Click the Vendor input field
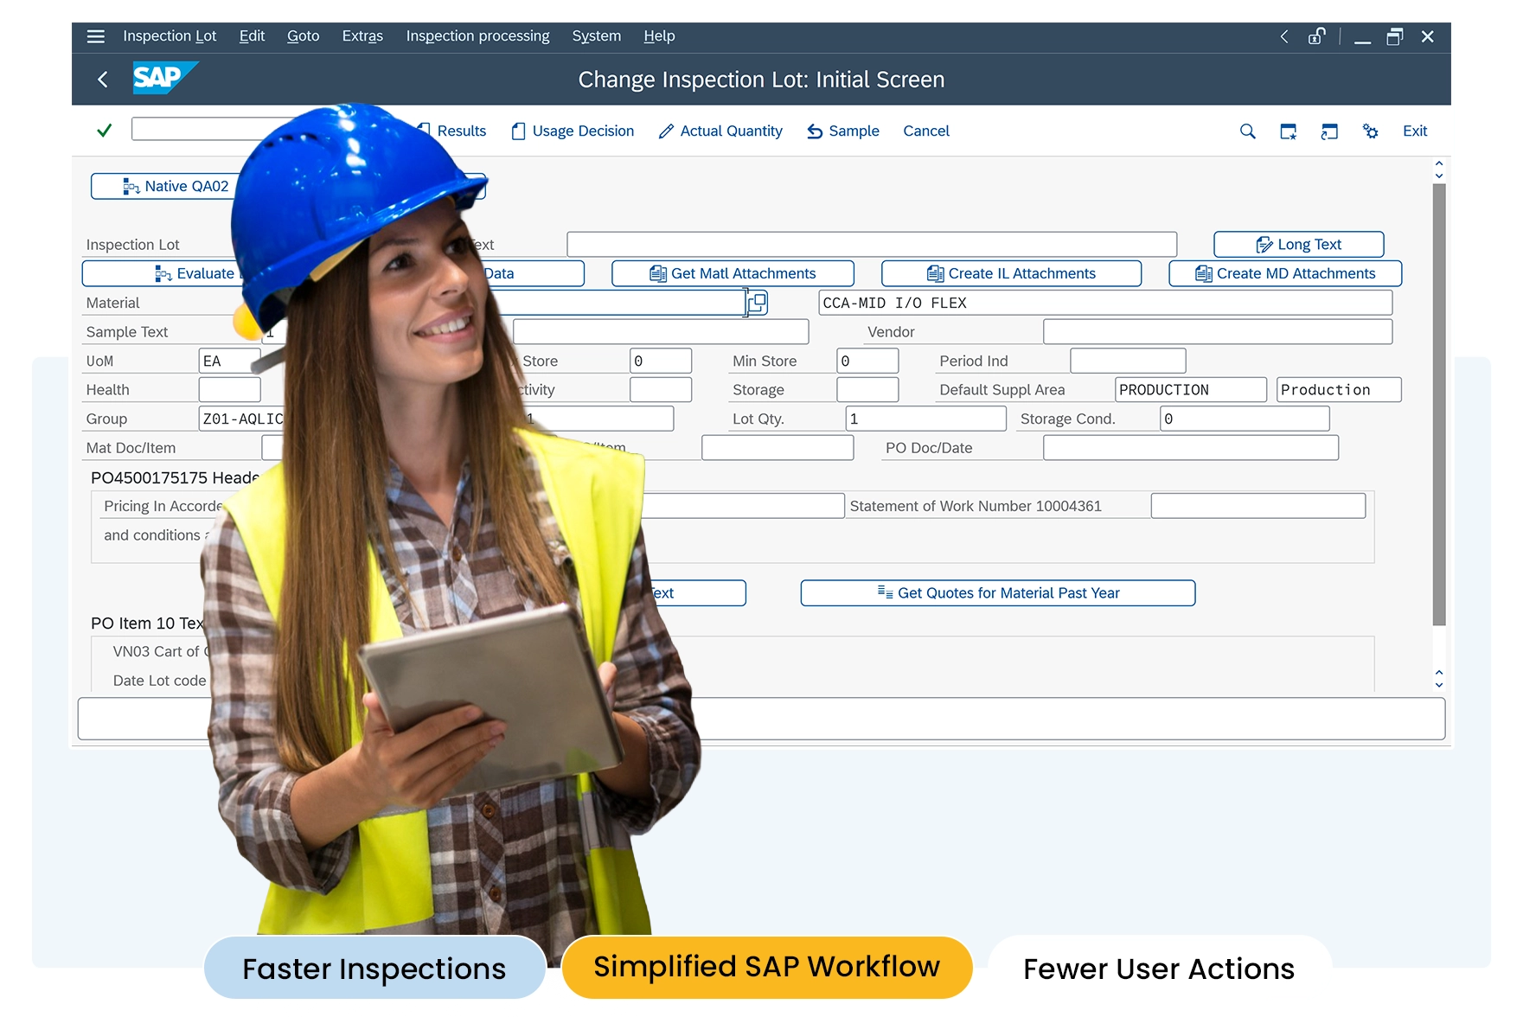Image resolution: width=1523 pixels, height=1017 pixels. coord(1218,332)
